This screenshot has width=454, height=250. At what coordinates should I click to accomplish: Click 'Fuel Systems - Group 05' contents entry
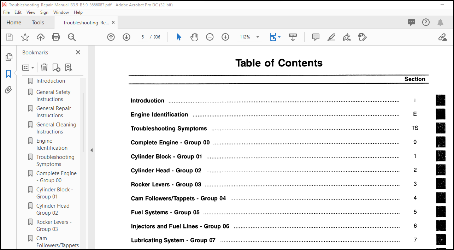point(165,212)
